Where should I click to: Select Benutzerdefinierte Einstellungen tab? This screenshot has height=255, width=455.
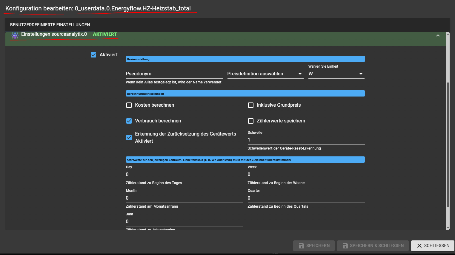(50, 25)
